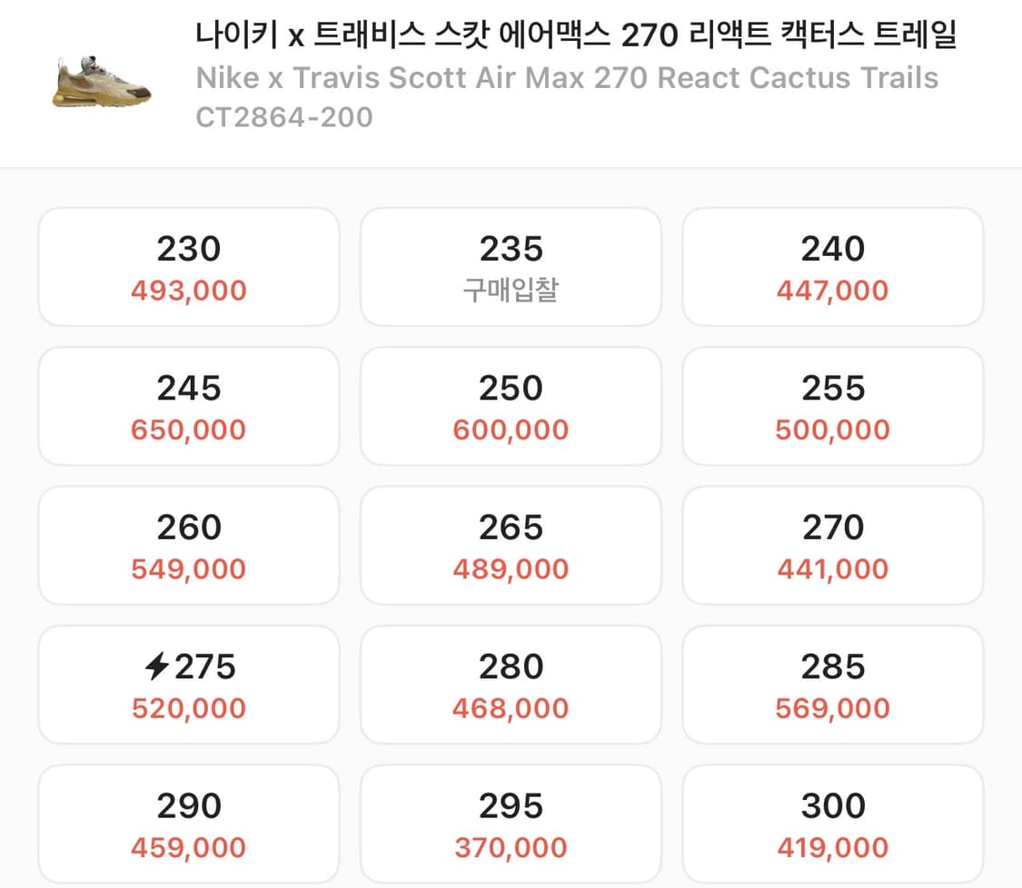1022x888 pixels.
Task: Choose size 235 with 구매입찰 label
Action: [510, 266]
